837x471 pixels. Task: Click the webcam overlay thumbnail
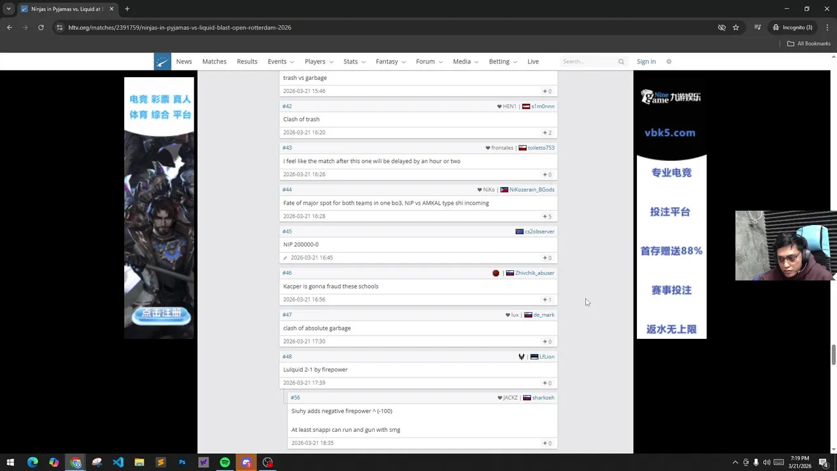click(x=786, y=245)
